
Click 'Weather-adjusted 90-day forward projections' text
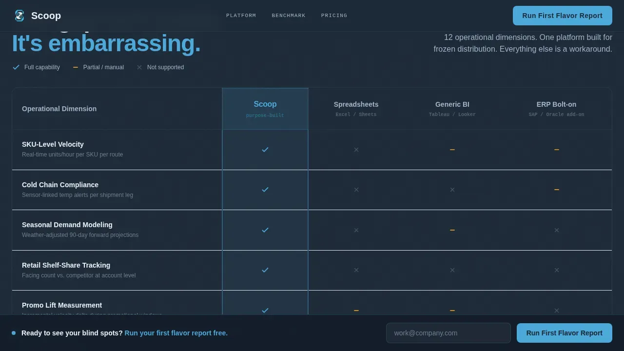point(80,235)
